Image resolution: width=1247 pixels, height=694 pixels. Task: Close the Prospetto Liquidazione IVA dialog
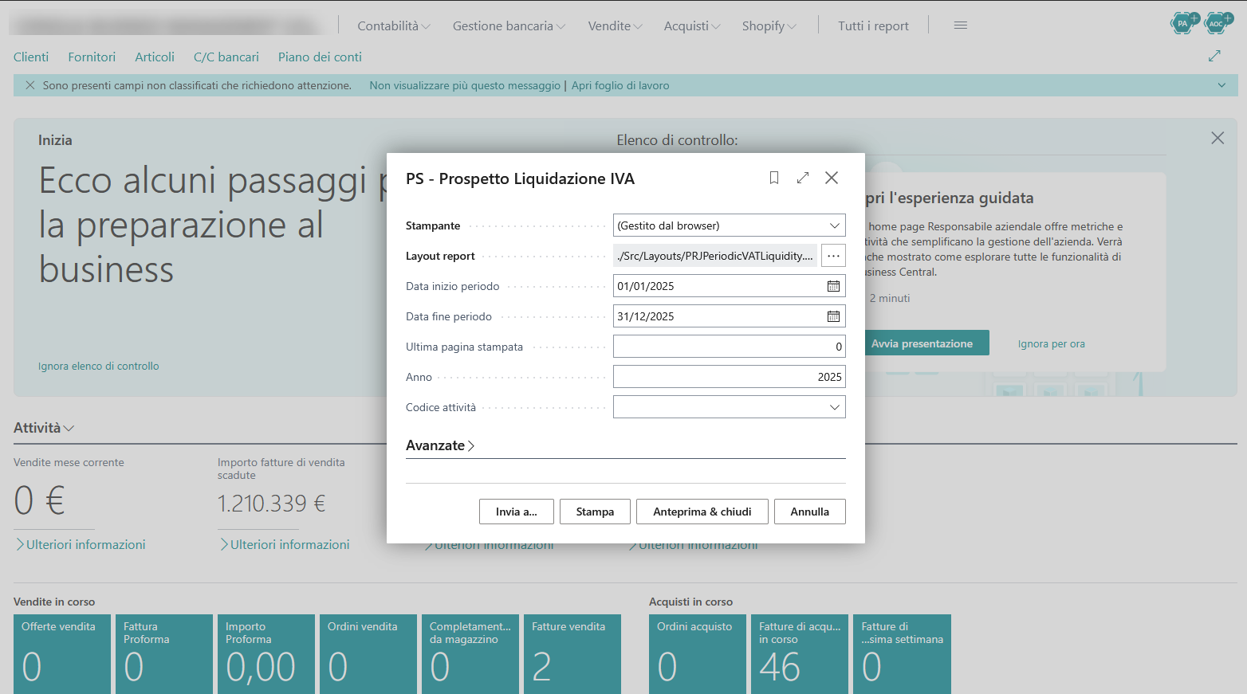[832, 178]
